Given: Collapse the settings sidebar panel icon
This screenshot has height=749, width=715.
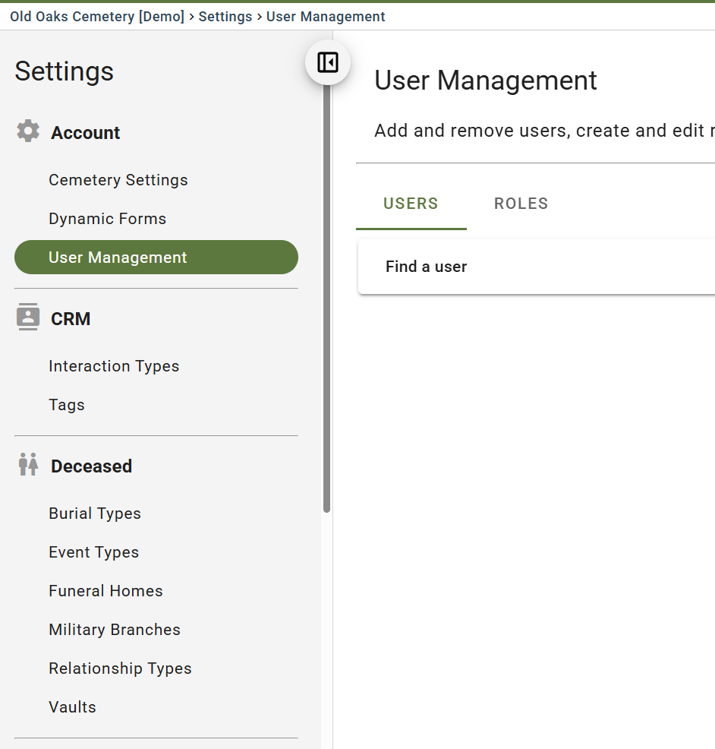Looking at the screenshot, I should (x=328, y=62).
